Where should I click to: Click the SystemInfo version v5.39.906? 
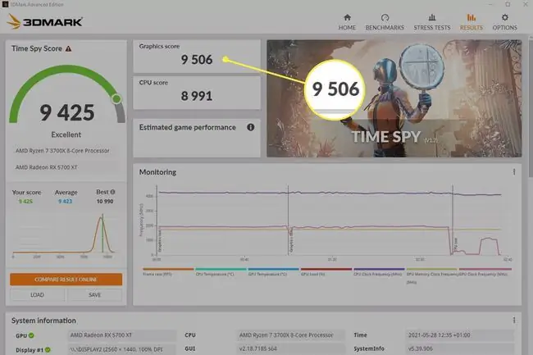pos(460,348)
